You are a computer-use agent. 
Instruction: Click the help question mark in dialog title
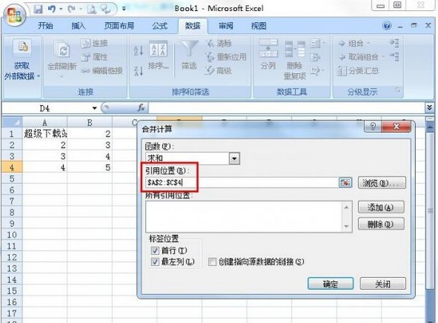373,126
